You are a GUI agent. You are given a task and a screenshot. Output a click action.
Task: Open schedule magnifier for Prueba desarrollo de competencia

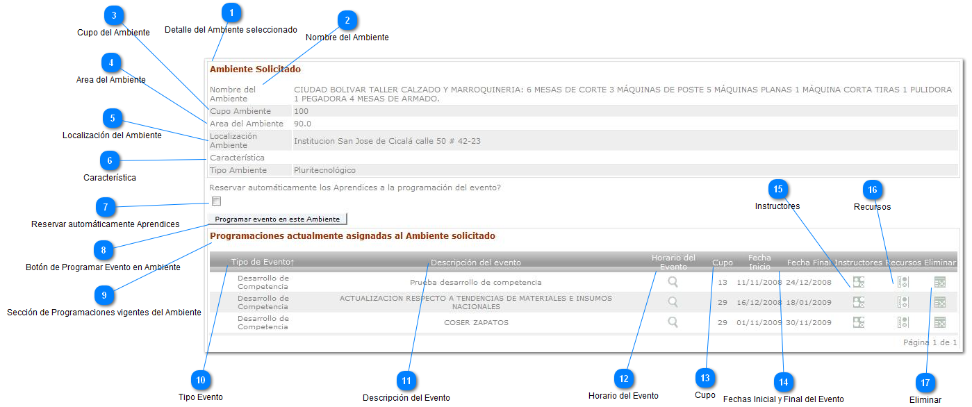point(673,282)
